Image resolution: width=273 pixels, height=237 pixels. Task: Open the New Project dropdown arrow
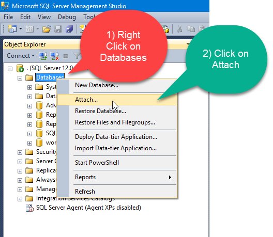(21, 28)
